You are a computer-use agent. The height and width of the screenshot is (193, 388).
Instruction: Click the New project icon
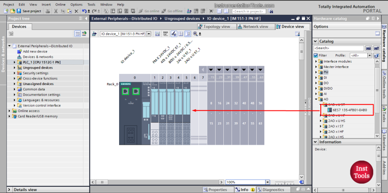(x=6, y=11)
